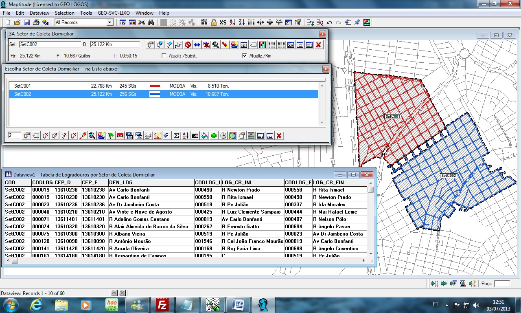The height and width of the screenshot is (313, 521).
Task: Click the print icon in main toolbar
Action: [36, 22]
